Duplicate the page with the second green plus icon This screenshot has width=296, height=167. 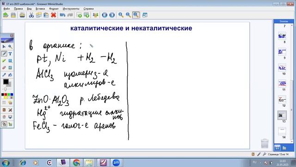click(x=86, y=15)
